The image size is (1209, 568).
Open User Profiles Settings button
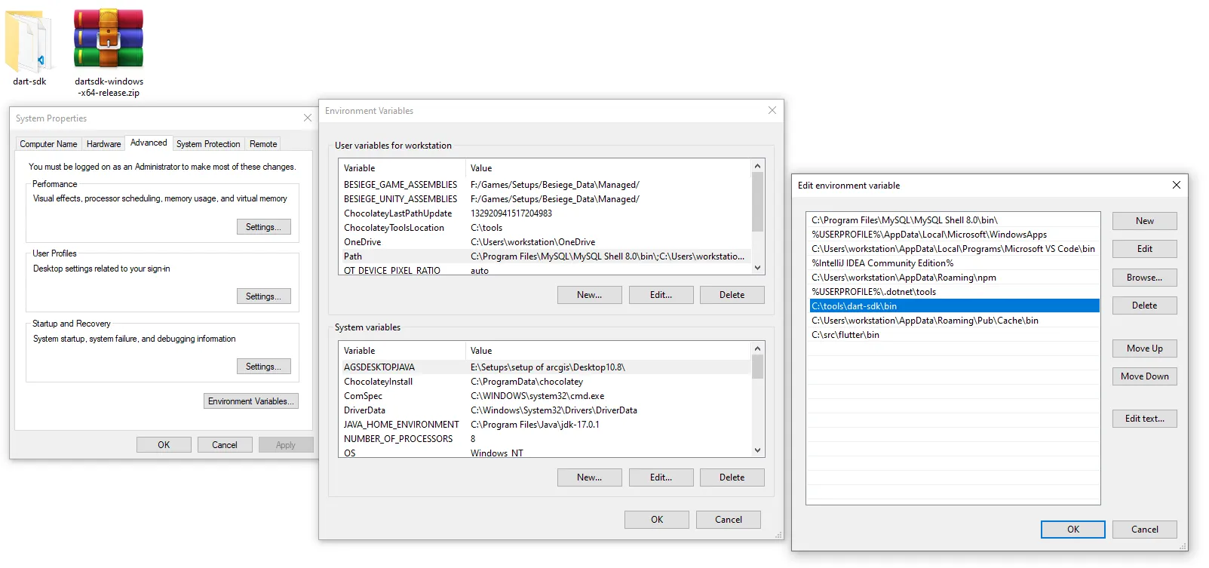[x=263, y=296]
